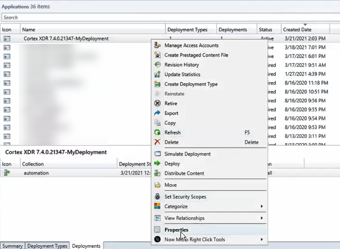Viewport: 340px width, 249px height.
Task: Click the 8/16/2020 9:56 PM date cell
Action: pos(305,101)
